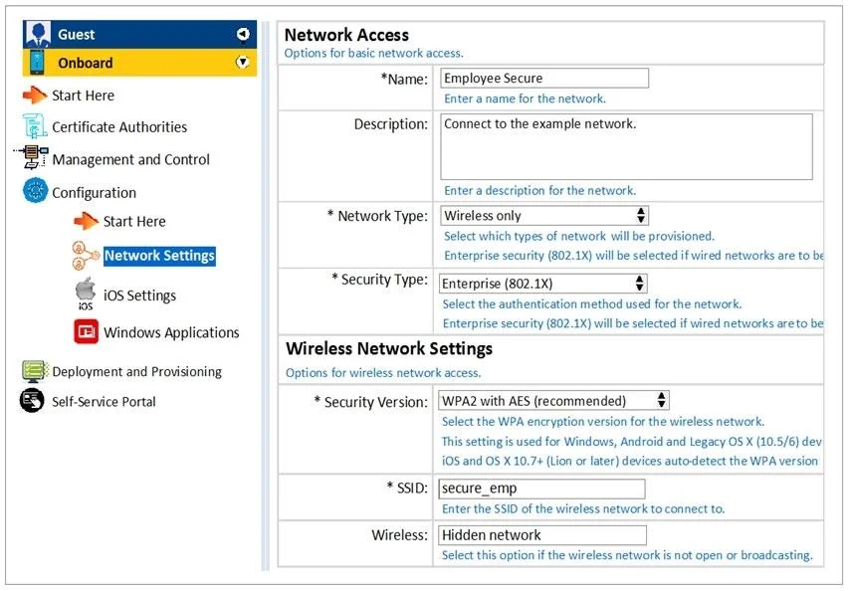
Task: Click the Deployment and Provisioning icon
Action: (x=35, y=371)
